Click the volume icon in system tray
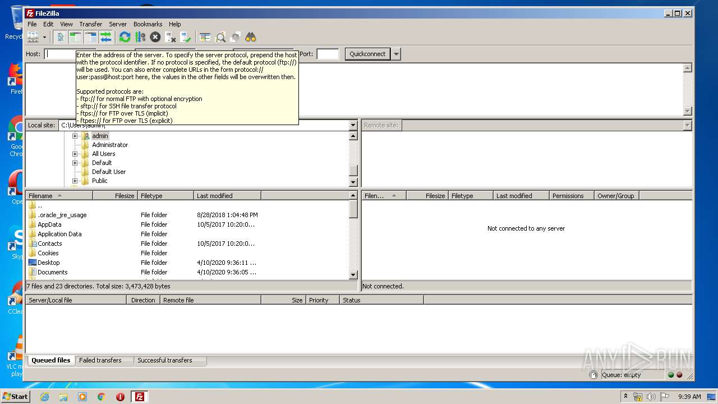718x404 pixels. click(x=651, y=397)
